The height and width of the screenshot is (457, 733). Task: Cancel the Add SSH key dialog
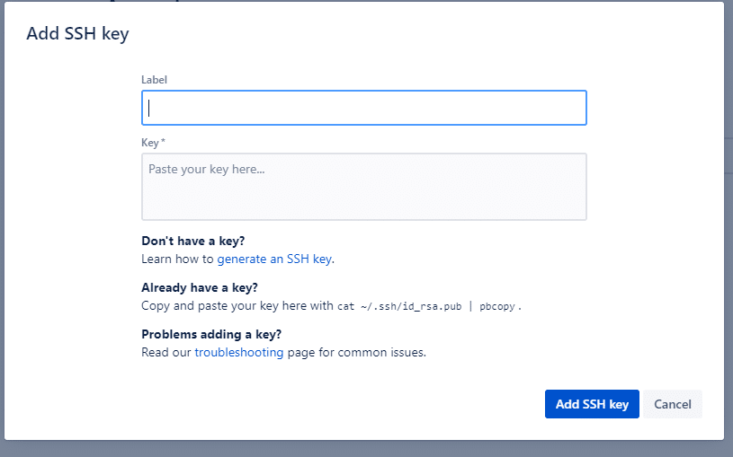pyautogui.click(x=672, y=404)
